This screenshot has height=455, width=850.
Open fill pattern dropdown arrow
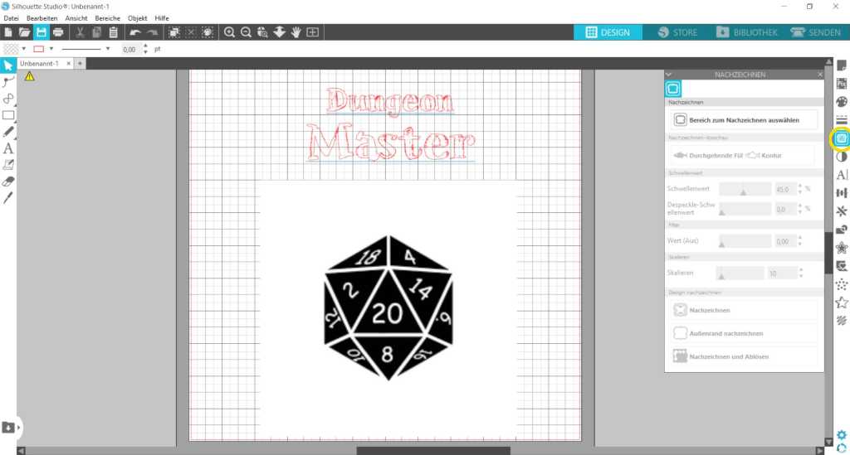point(24,49)
